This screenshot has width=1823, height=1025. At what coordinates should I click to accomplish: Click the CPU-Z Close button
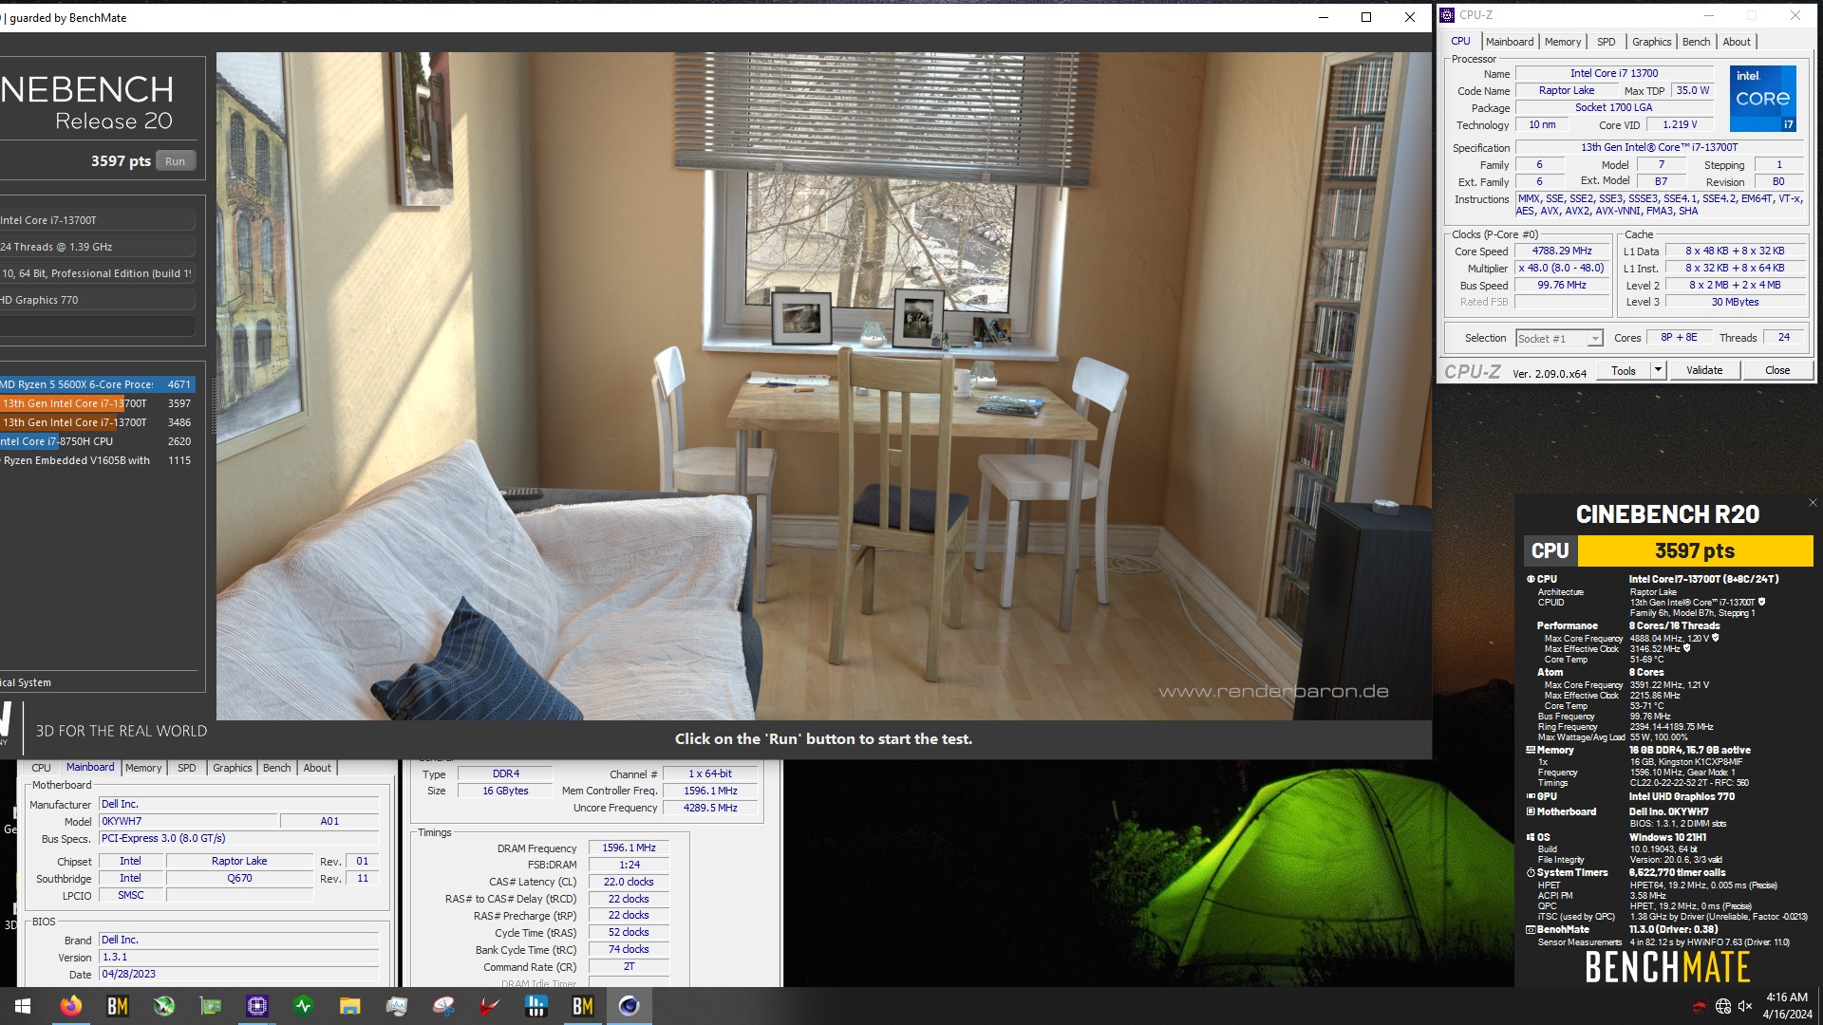pyautogui.click(x=1777, y=370)
